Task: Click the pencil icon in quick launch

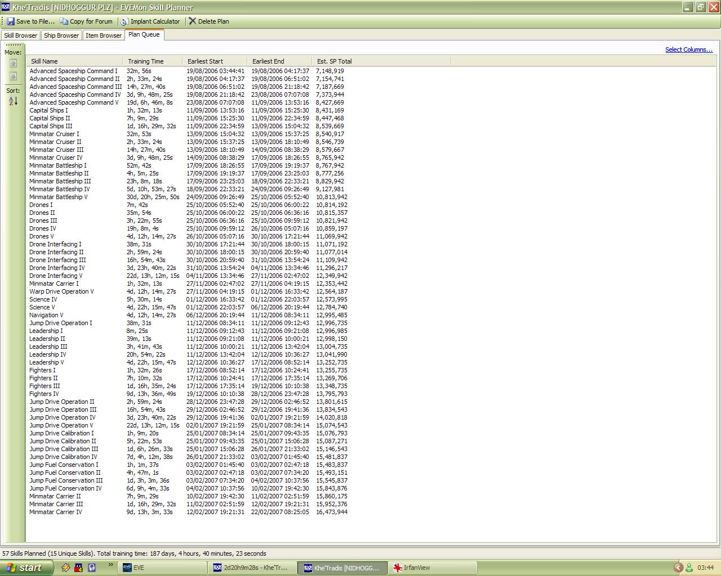Action: (66, 568)
